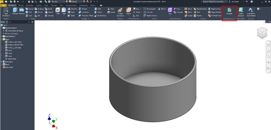Click the Simplify tool
Image resolution: width=271 pixels, height=130 pixels.
coord(229,11)
